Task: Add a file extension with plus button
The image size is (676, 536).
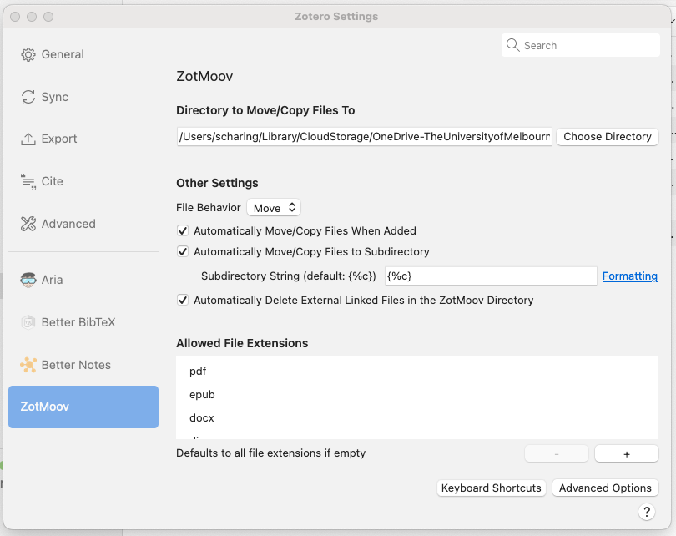Action: point(627,453)
